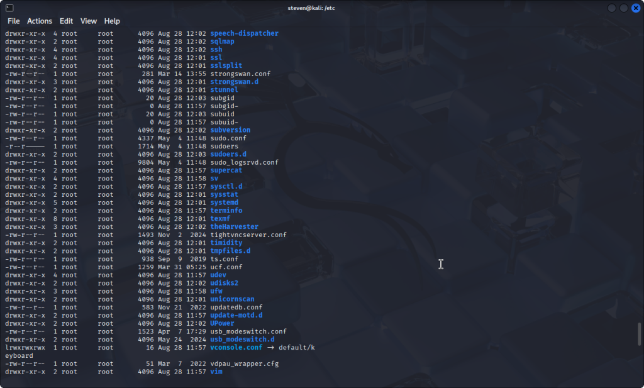
Task: Click the sudoers file name
Action: [x=224, y=146]
